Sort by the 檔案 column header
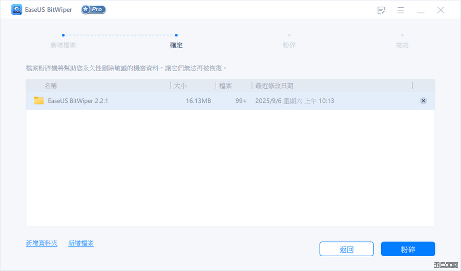 (x=225, y=86)
